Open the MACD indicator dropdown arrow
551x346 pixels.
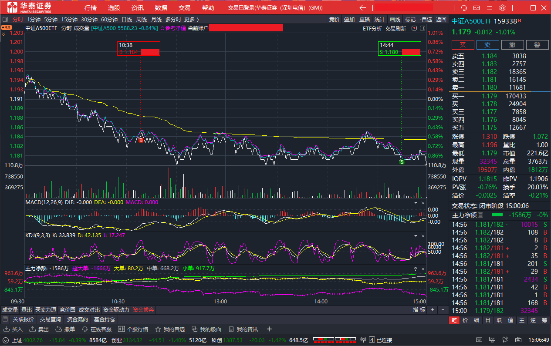pyautogui.click(x=415, y=203)
